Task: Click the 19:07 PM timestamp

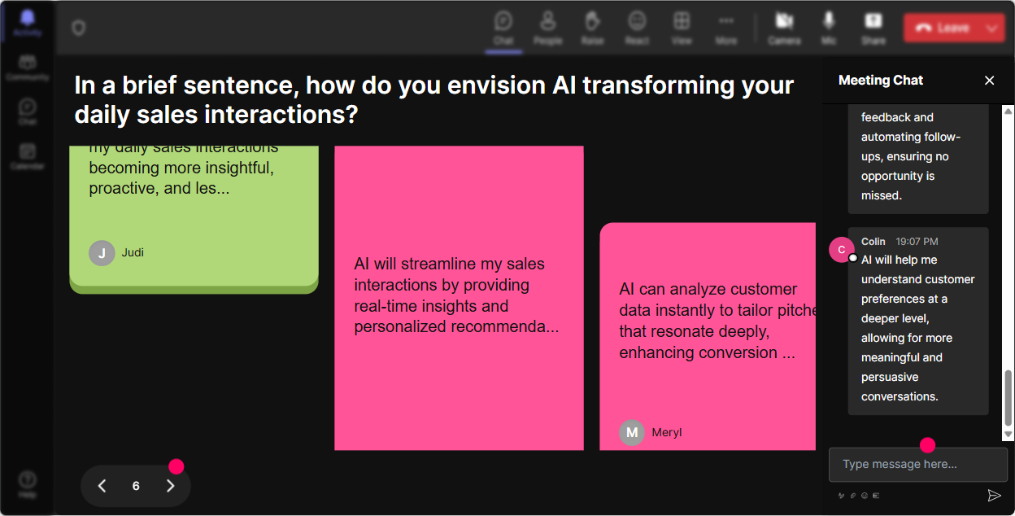Action: [x=917, y=242]
